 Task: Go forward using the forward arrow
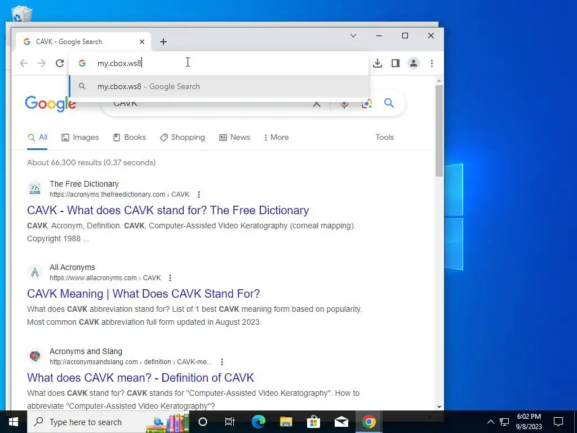pos(42,63)
